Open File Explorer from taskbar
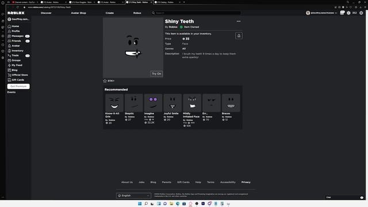The image size is (368, 207). point(171,204)
